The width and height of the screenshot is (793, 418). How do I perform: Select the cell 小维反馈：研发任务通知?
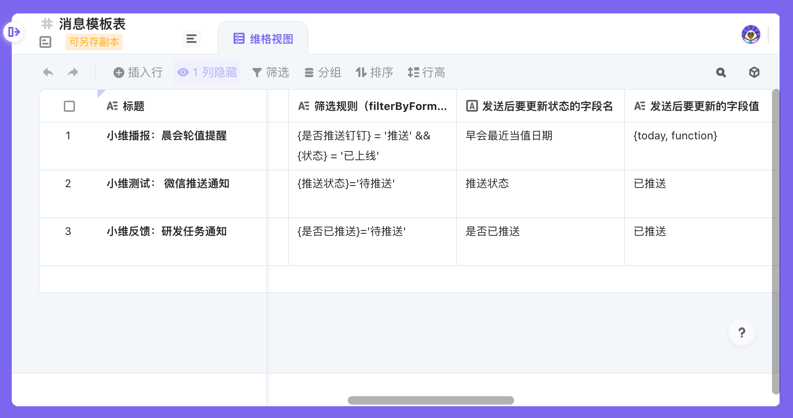[x=181, y=242]
